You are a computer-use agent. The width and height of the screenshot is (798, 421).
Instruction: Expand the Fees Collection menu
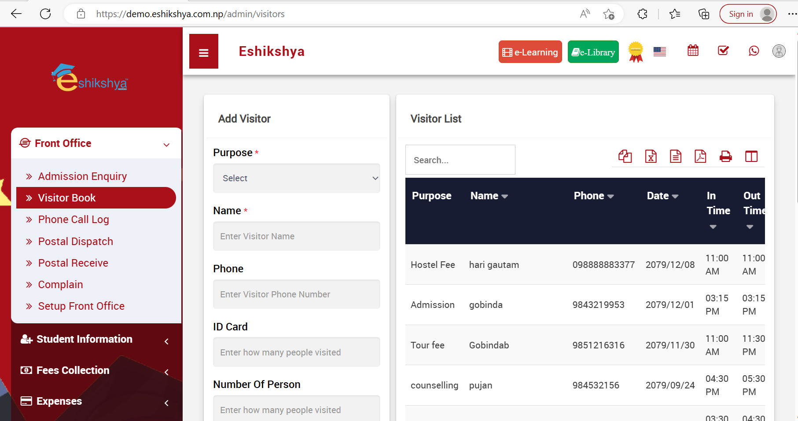[x=95, y=370]
